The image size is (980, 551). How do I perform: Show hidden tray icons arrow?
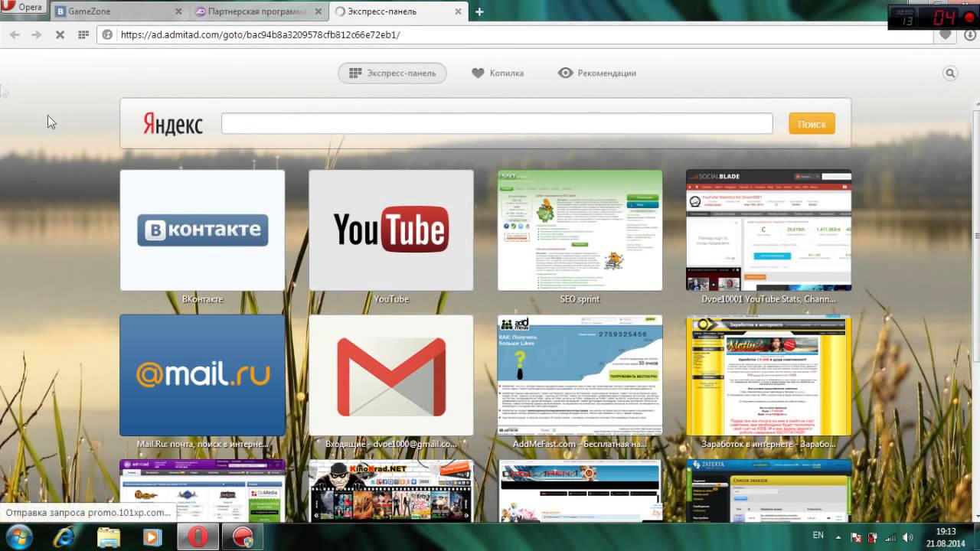click(839, 537)
